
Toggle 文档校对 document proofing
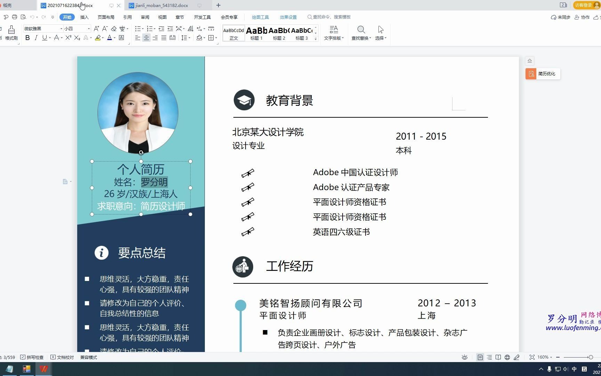click(63, 357)
